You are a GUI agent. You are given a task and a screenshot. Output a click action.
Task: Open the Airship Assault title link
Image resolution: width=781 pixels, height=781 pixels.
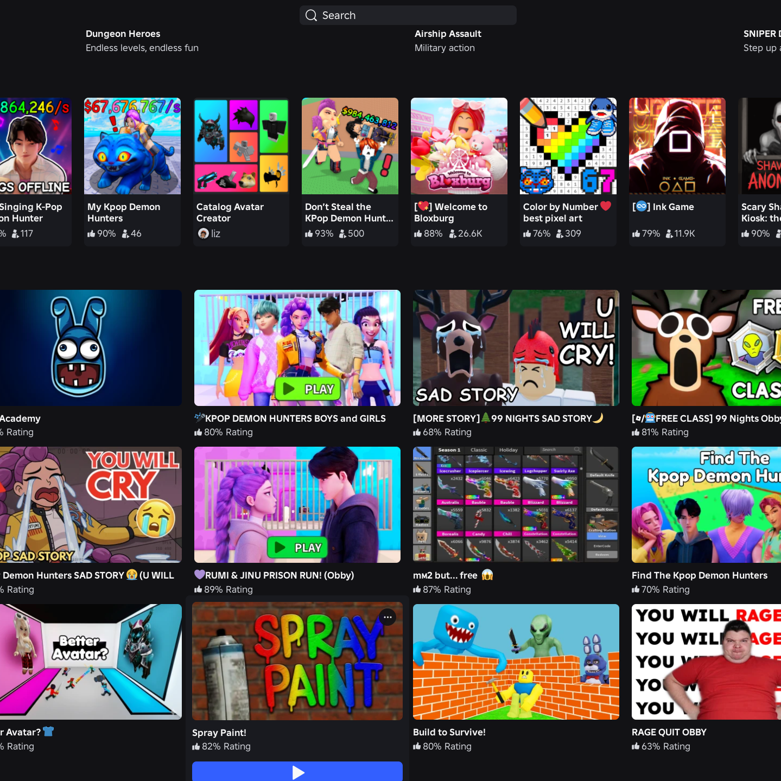pyautogui.click(x=448, y=34)
